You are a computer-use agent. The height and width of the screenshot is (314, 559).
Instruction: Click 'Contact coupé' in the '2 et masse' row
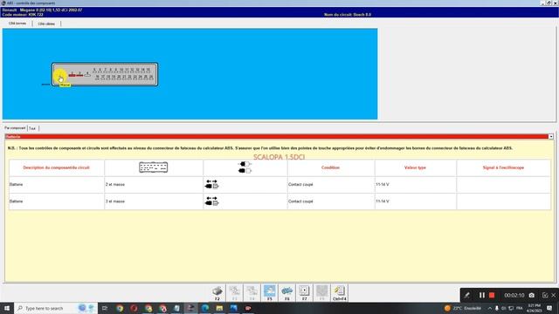pos(300,184)
